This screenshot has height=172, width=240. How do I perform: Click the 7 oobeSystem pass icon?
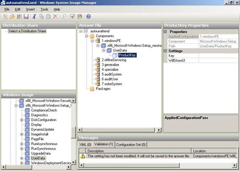pyautogui.click(x=98, y=84)
